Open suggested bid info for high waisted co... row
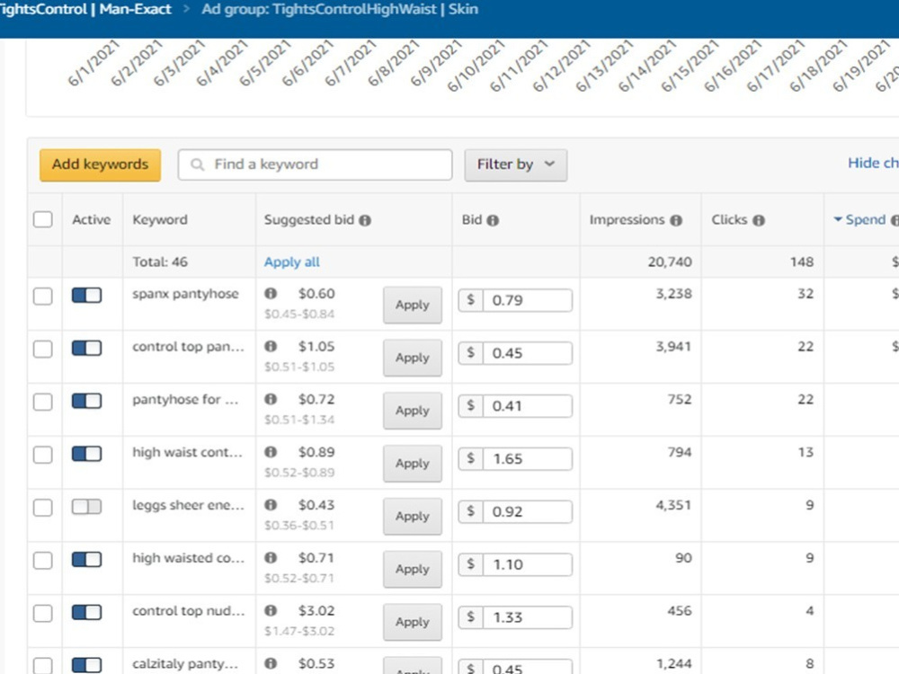 tap(271, 558)
